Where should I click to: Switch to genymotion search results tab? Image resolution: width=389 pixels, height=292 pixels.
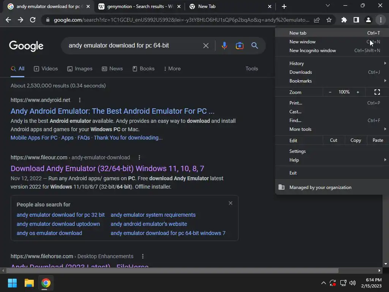[x=139, y=6]
